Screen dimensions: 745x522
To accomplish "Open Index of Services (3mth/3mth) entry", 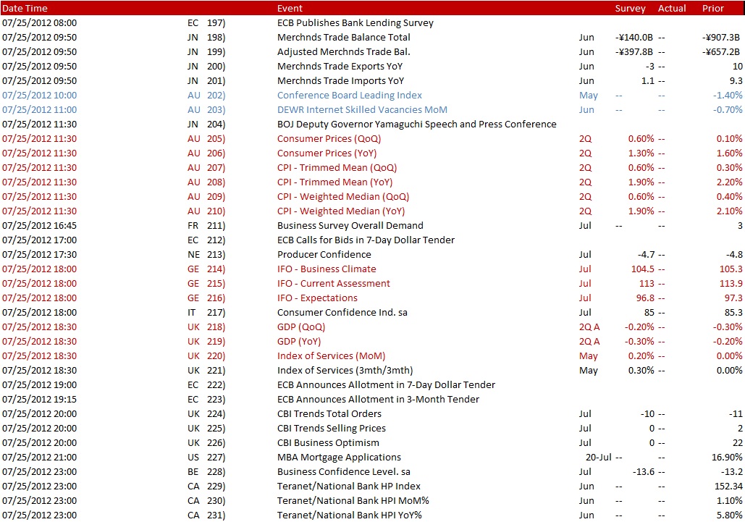I will tap(345, 370).
